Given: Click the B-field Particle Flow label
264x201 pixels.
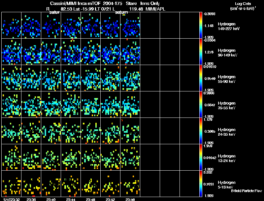Looking at the screenshot, I should click(x=247, y=191).
